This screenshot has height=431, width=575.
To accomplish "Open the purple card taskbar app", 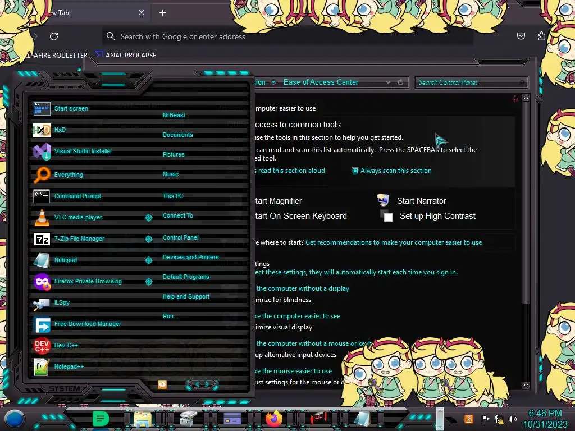I will [232, 419].
